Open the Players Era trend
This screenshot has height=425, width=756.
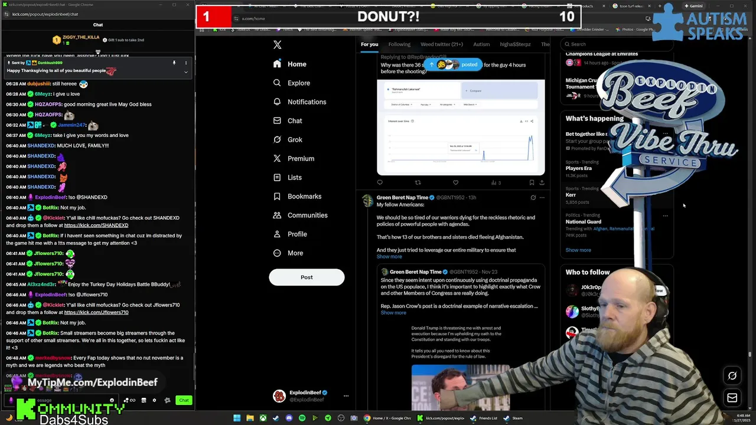click(x=579, y=168)
